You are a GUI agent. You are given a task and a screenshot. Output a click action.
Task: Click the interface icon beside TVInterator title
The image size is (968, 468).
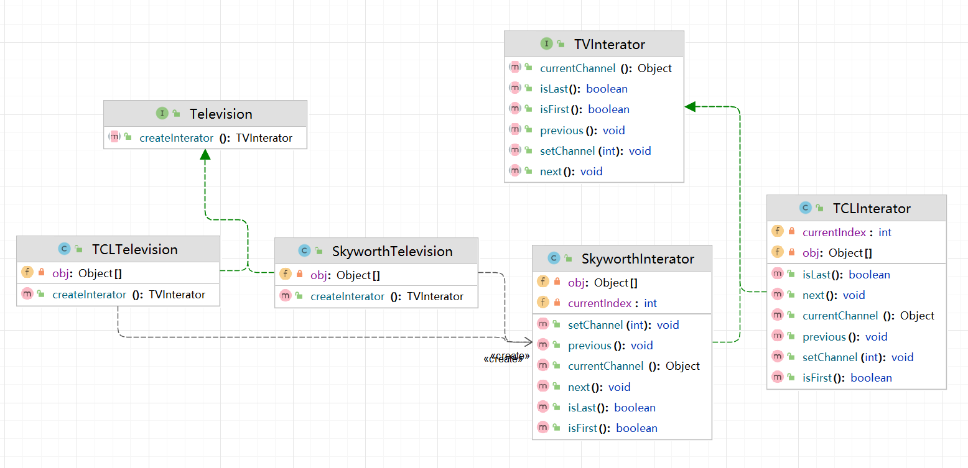click(x=546, y=44)
